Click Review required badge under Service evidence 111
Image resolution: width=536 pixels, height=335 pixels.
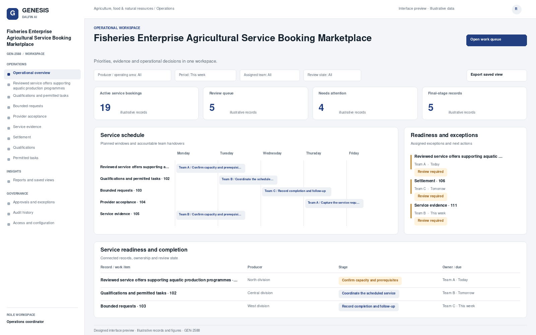pyautogui.click(x=430, y=221)
